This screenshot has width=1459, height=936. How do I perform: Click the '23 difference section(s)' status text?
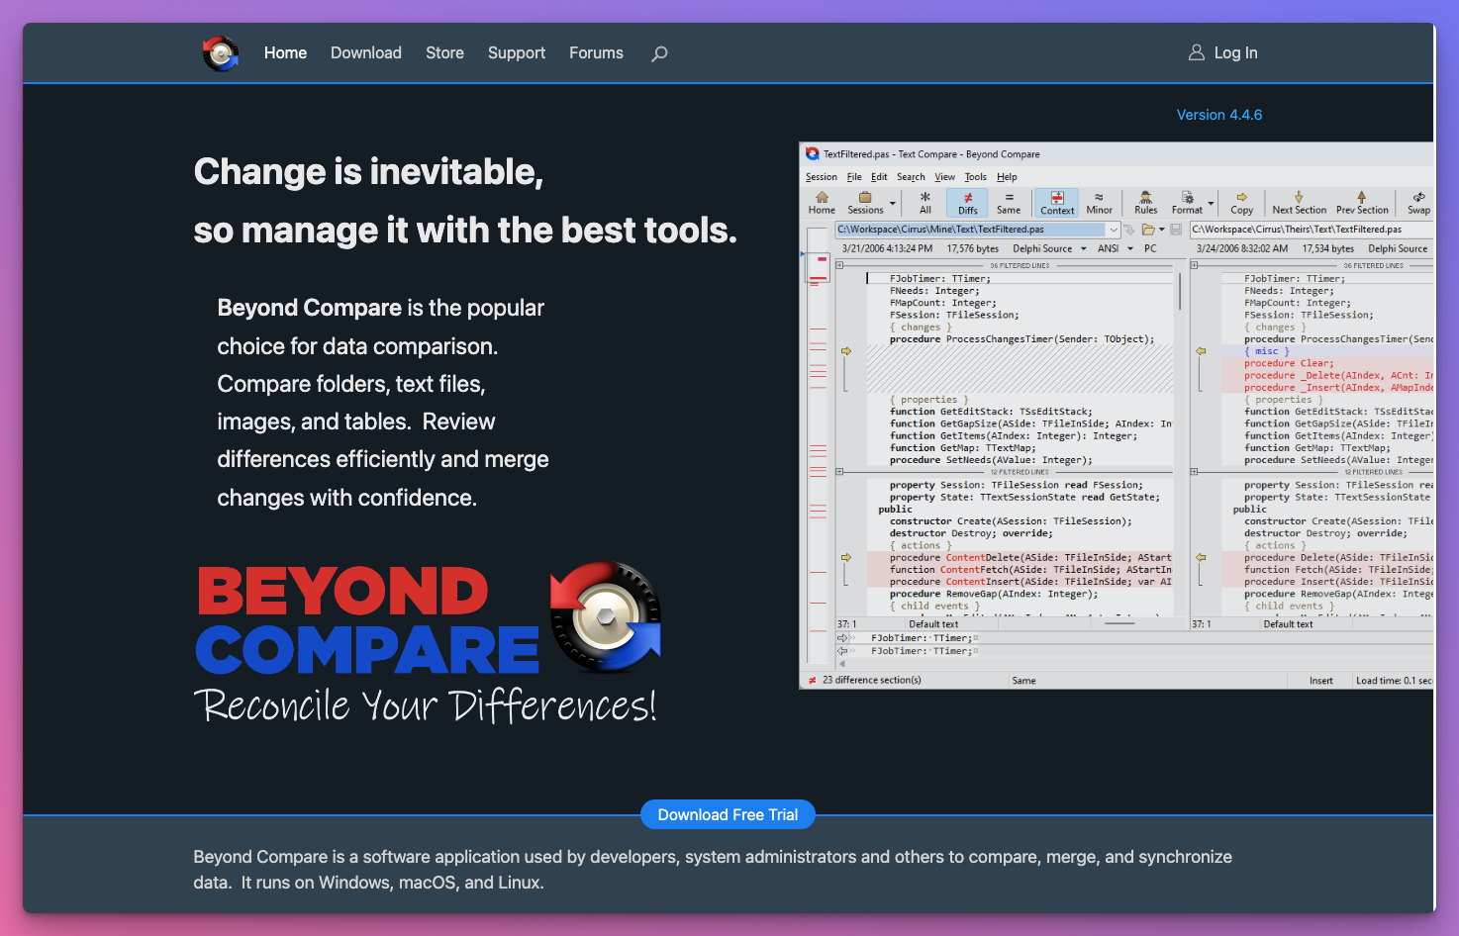pyautogui.click(x=872, y=681)
